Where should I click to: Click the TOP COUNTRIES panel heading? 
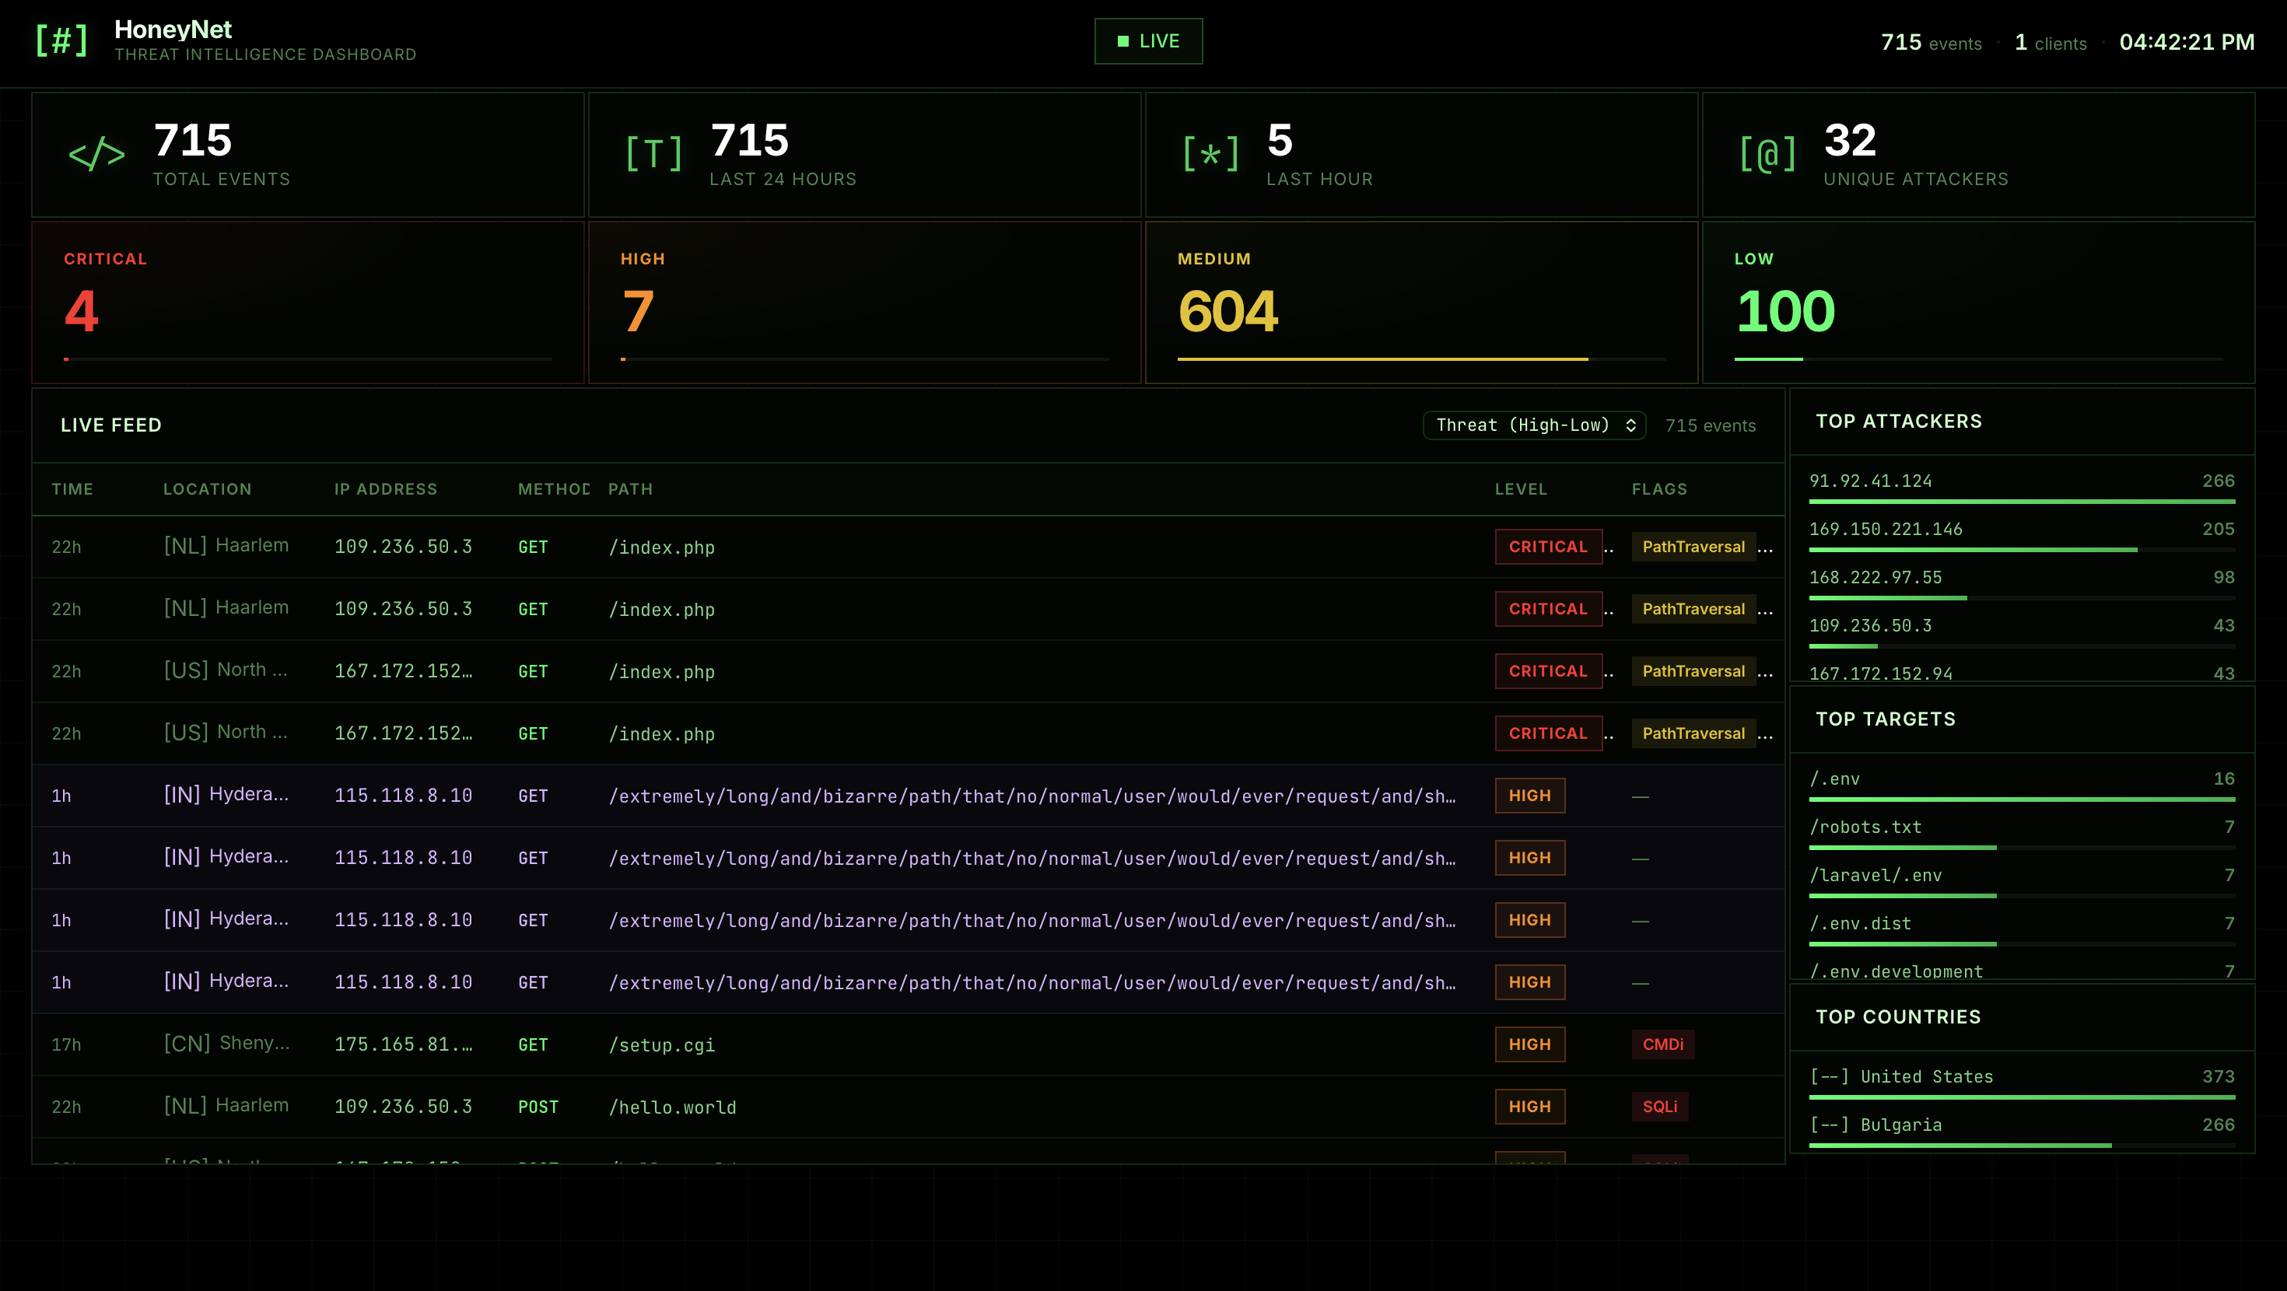click(1897, 1016)
